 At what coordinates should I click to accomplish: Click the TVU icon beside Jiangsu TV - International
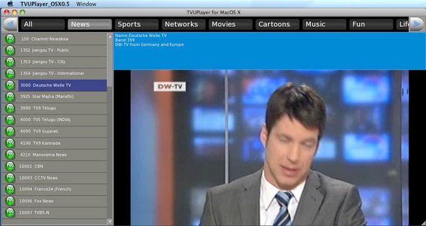point(10,74)
